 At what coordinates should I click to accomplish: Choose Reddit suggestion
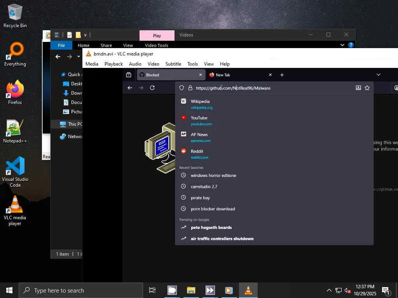point(274,154)
